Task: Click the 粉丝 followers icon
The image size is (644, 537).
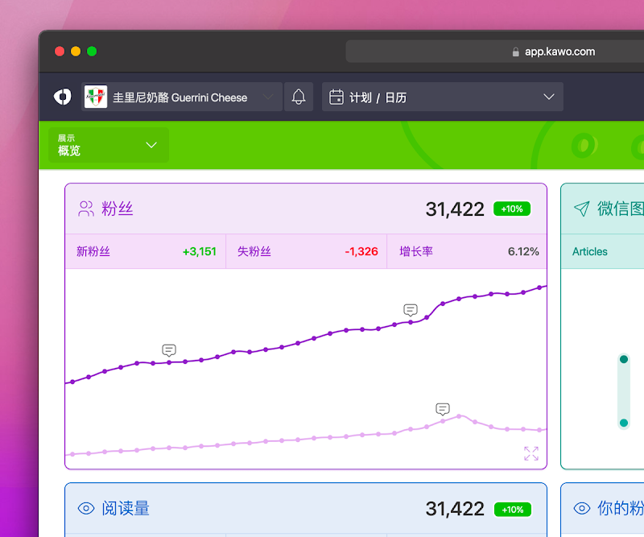Action: point(86,209)
